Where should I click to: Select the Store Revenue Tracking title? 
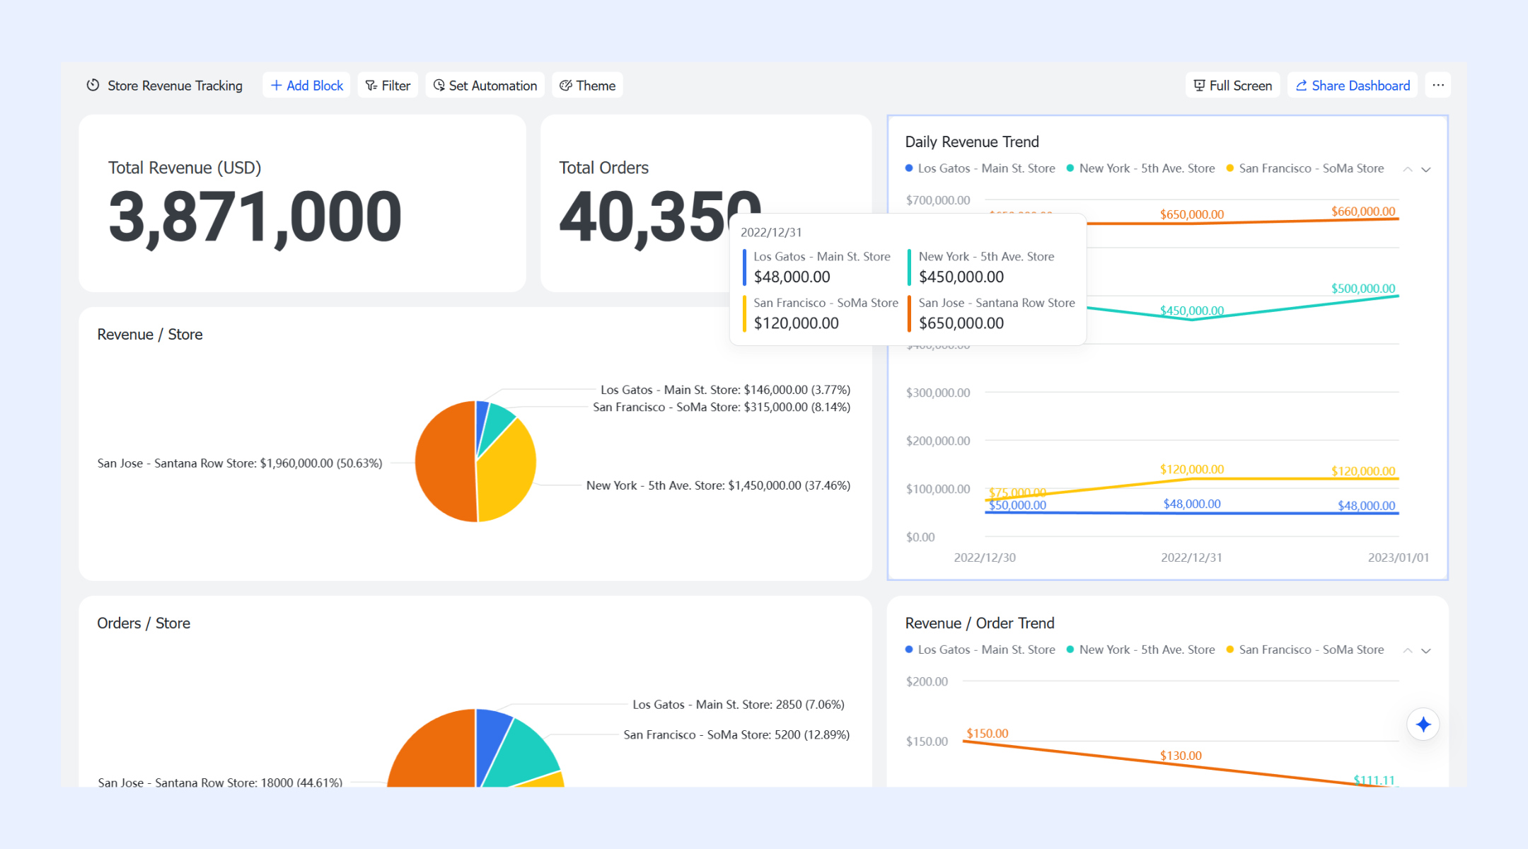pyautogui.click(x=175, y=86)
